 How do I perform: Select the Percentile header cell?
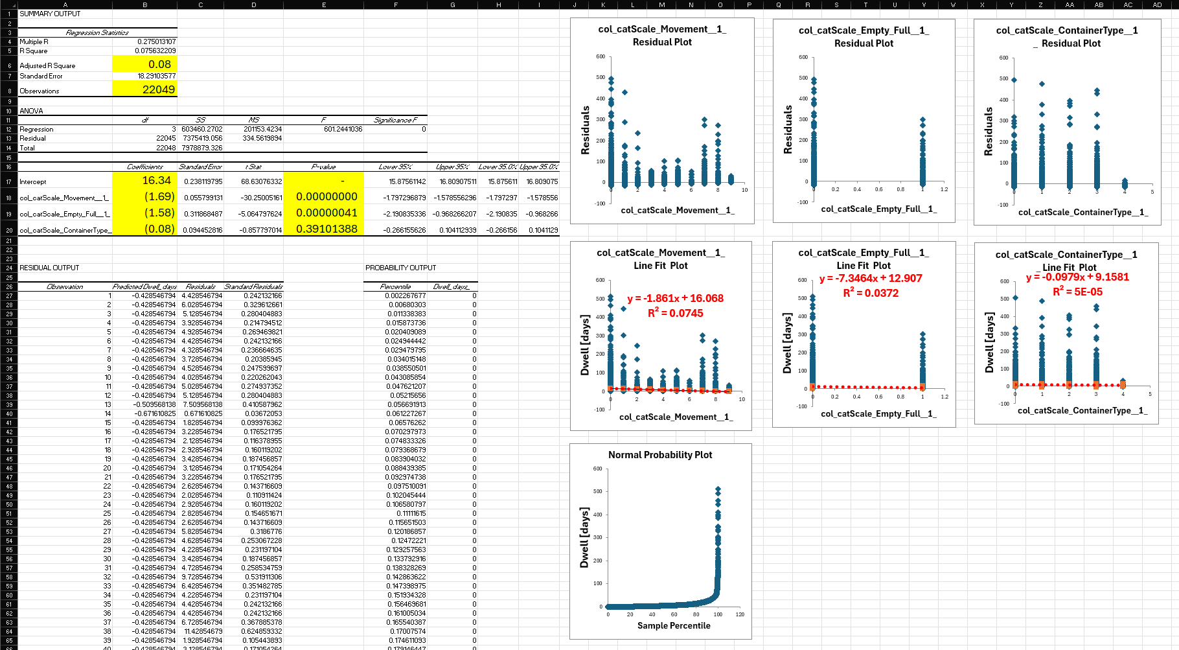tap(396, 286)
